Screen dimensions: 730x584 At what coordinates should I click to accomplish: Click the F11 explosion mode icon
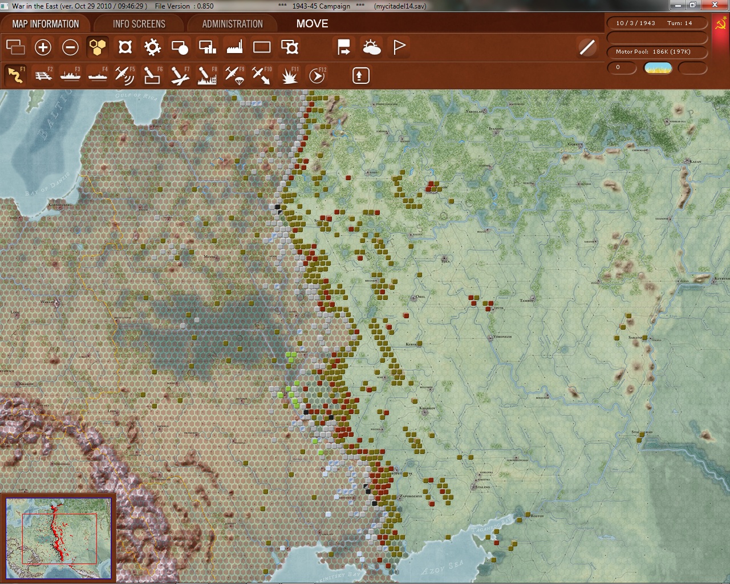click(289, 75)
